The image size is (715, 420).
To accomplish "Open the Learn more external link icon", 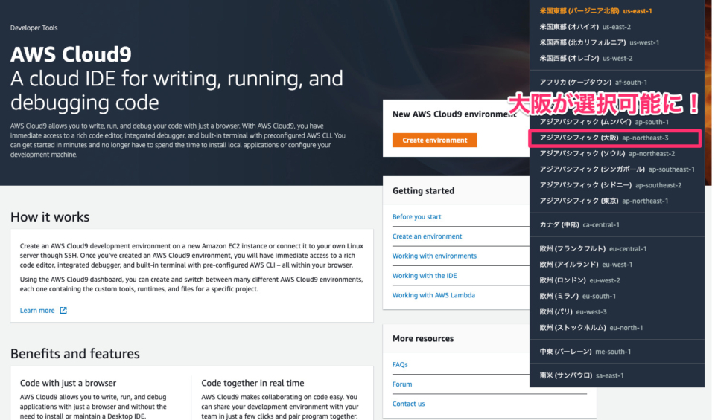I will [x=63, y=310].
